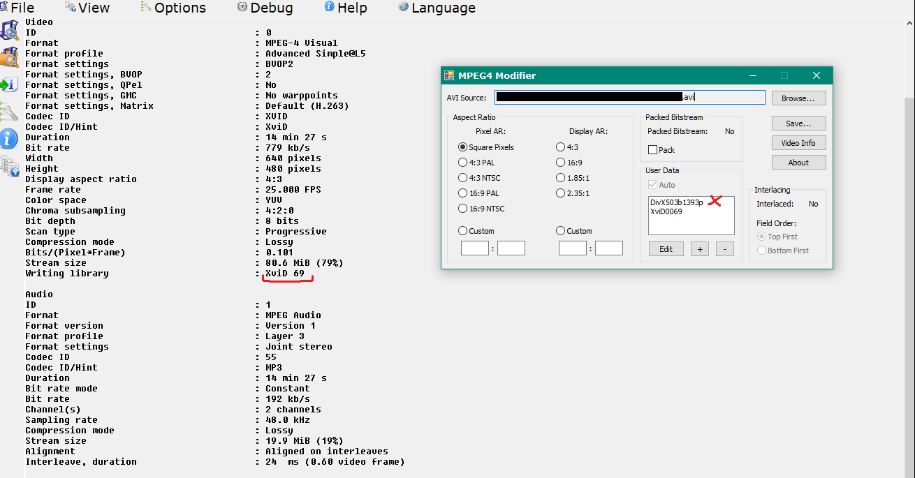Click the '19.9 MiB (19%)' audio stream size

[x=305, y=441]
